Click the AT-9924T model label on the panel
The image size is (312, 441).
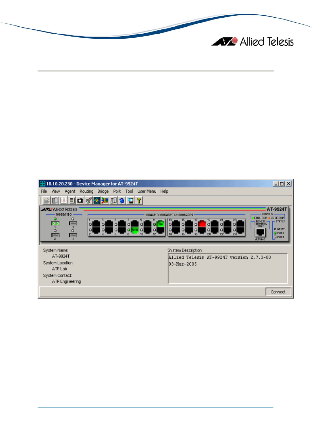[277, 209]
